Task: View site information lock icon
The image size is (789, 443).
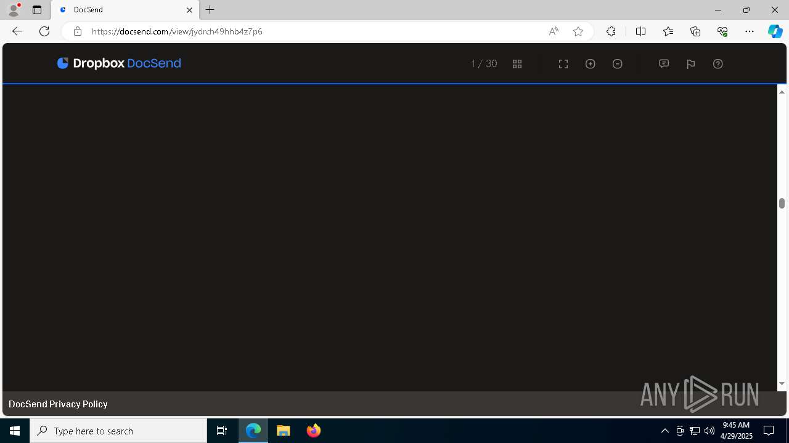Action: click(x=77, y=31)
